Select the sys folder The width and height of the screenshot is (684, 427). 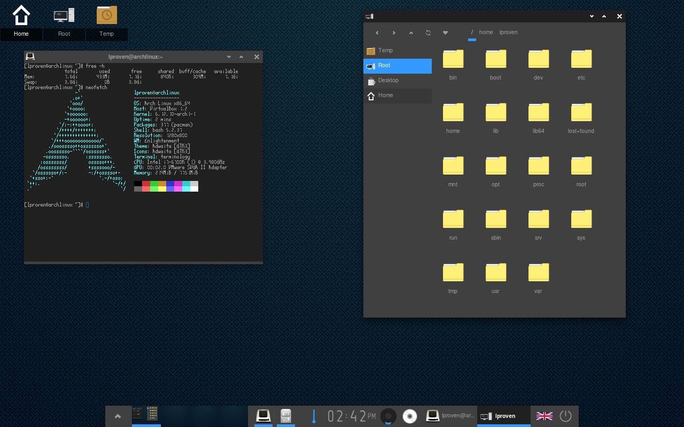click(581, 224)
